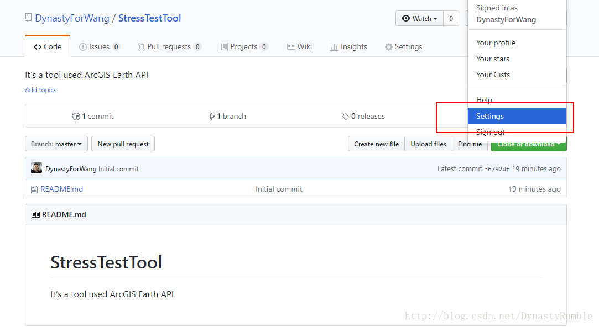
Task: Click the Add topics link
Action: [x=40, y=90]
